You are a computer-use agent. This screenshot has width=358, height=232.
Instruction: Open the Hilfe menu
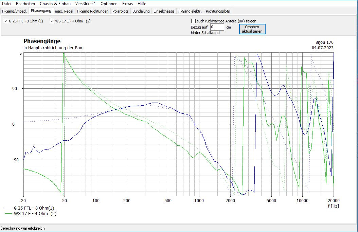pyautogui.click(x=142, y=4)
